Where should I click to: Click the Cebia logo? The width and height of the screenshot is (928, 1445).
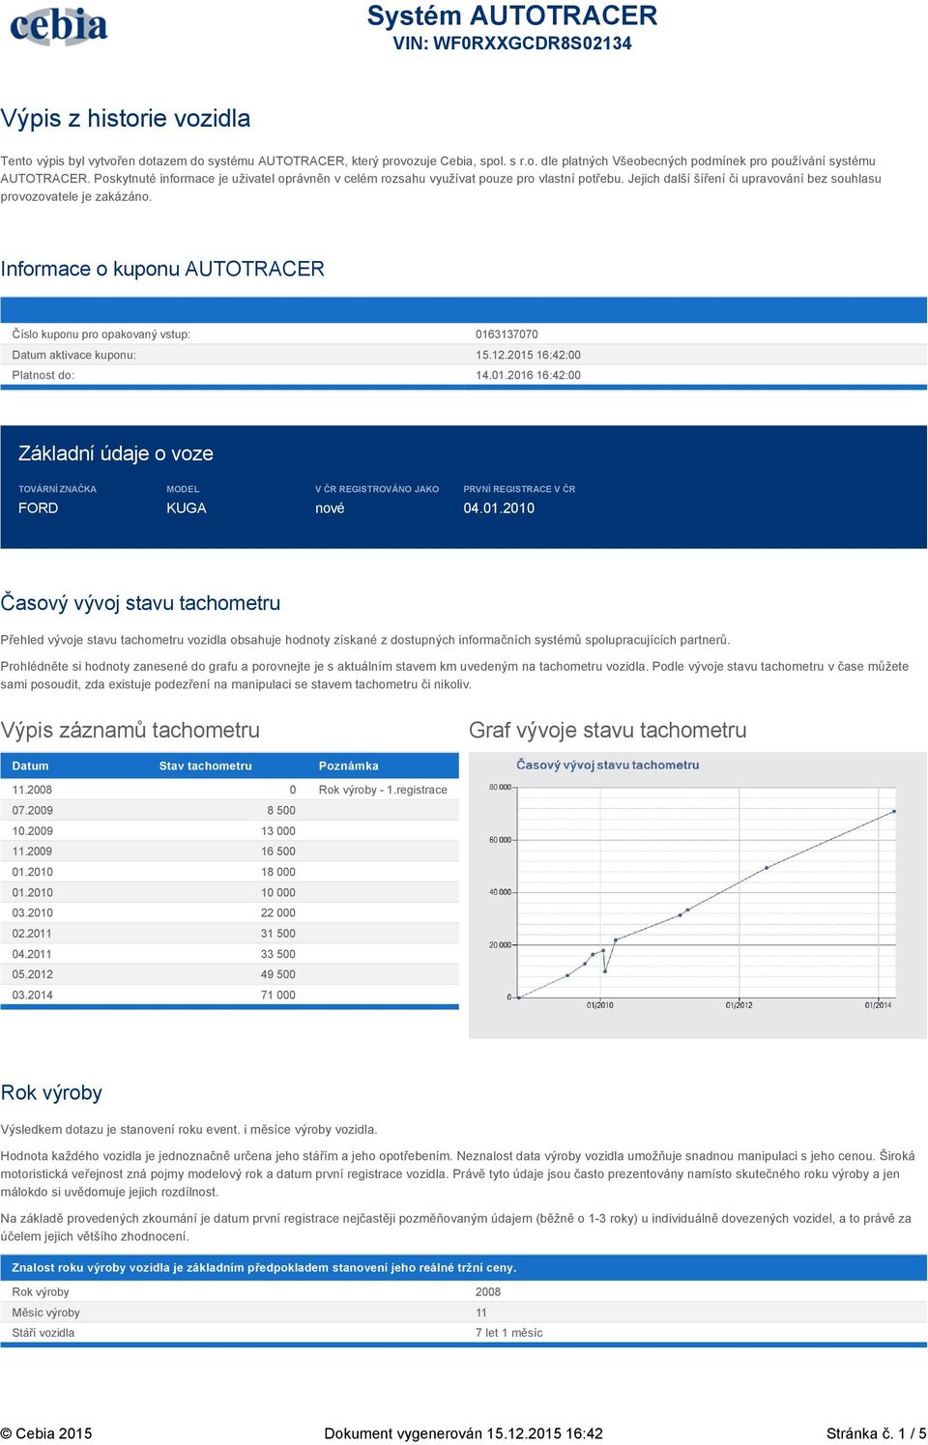58,27
